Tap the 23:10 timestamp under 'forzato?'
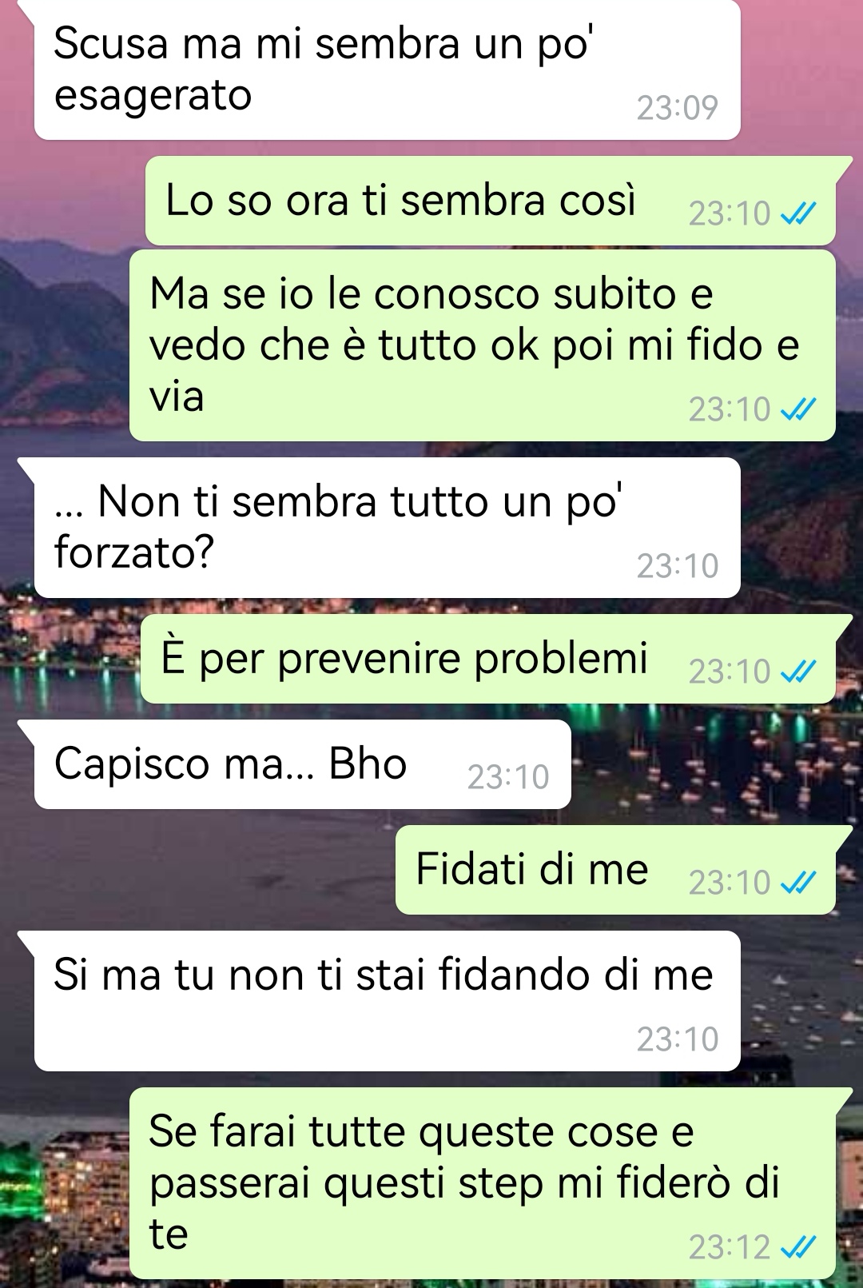The height and width of the screenshot is (1288, 863). (x=678, y=566)
